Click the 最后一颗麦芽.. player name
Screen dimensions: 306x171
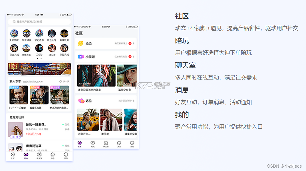pyautogui.click(x=36, y=124)
